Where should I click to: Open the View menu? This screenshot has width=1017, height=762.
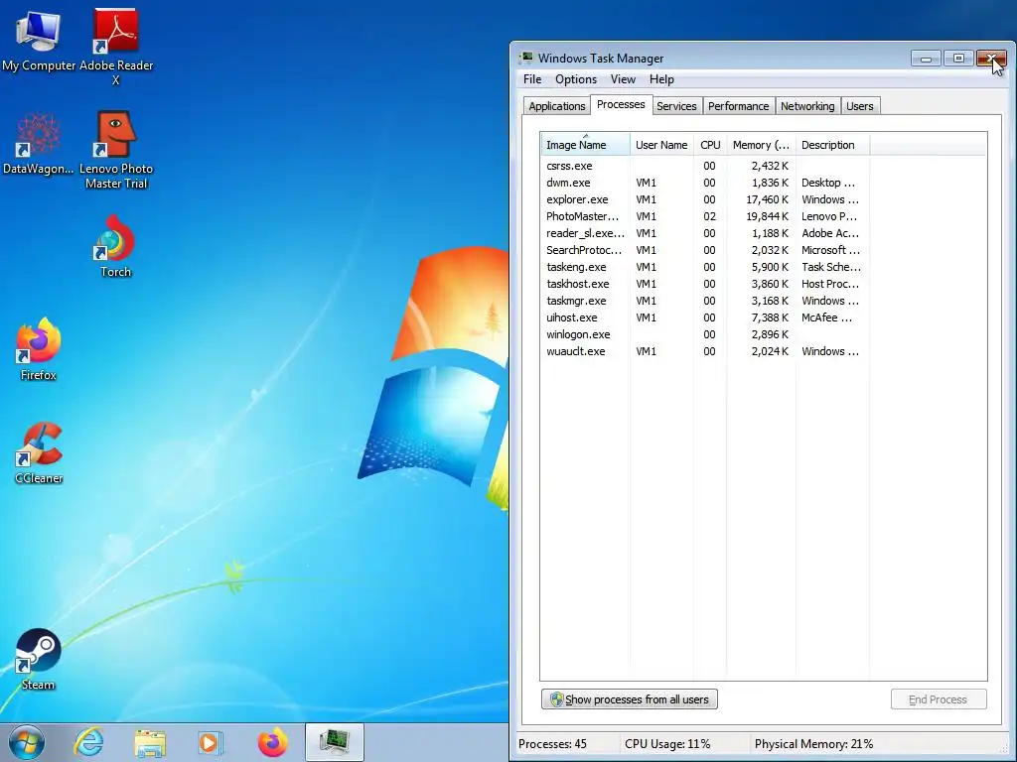(x=623, y=79)
